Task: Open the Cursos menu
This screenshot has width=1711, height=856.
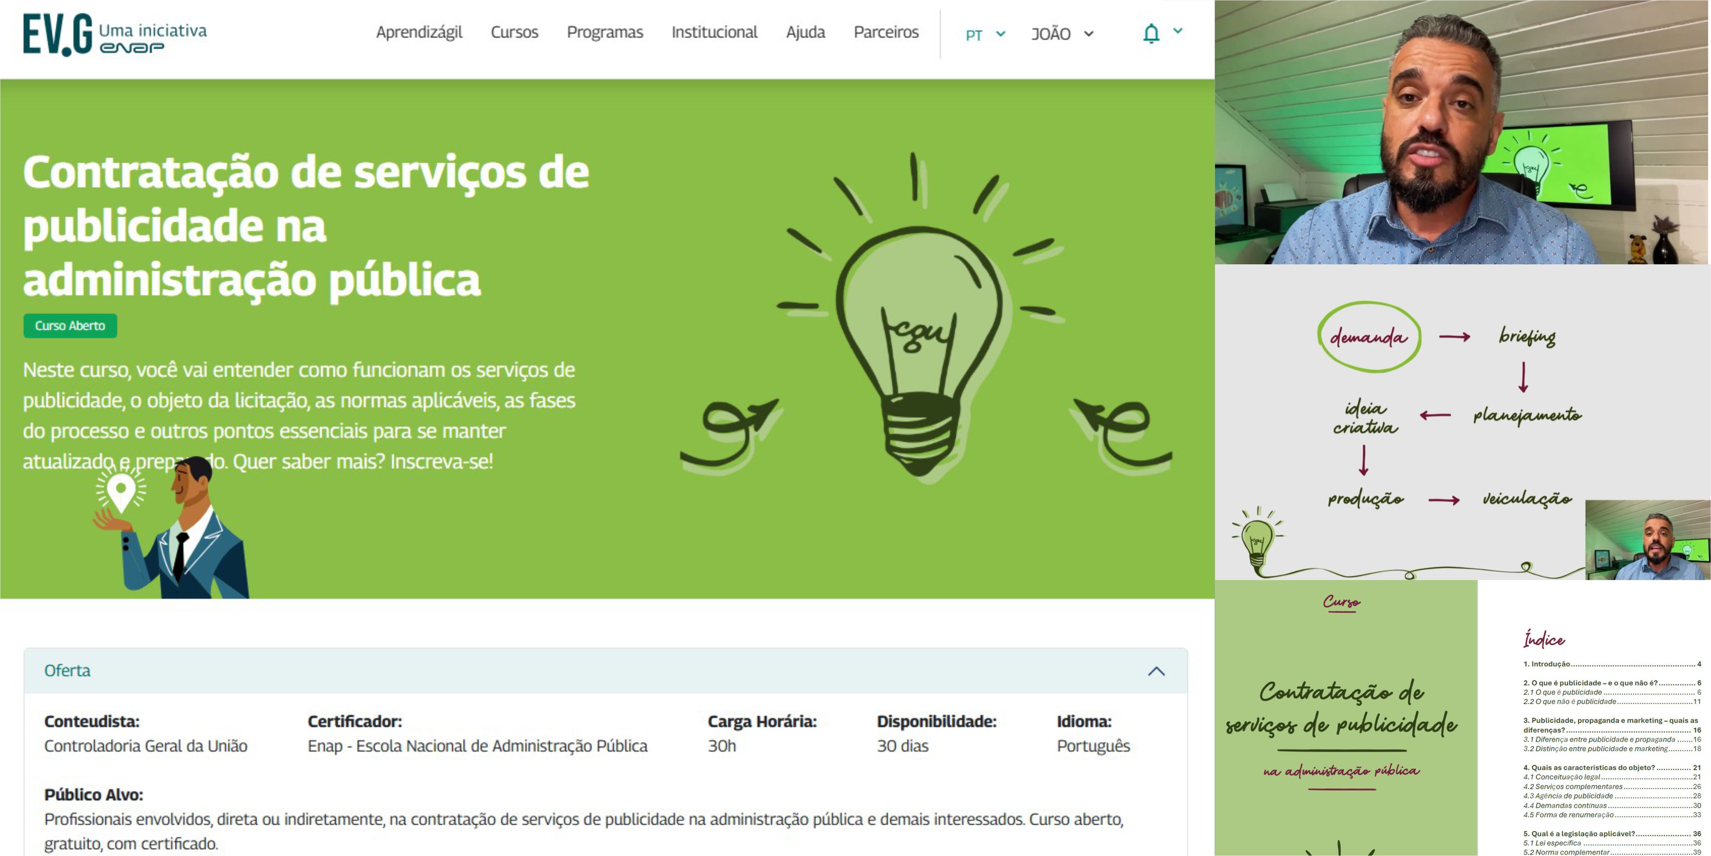Action: (514, 32)
